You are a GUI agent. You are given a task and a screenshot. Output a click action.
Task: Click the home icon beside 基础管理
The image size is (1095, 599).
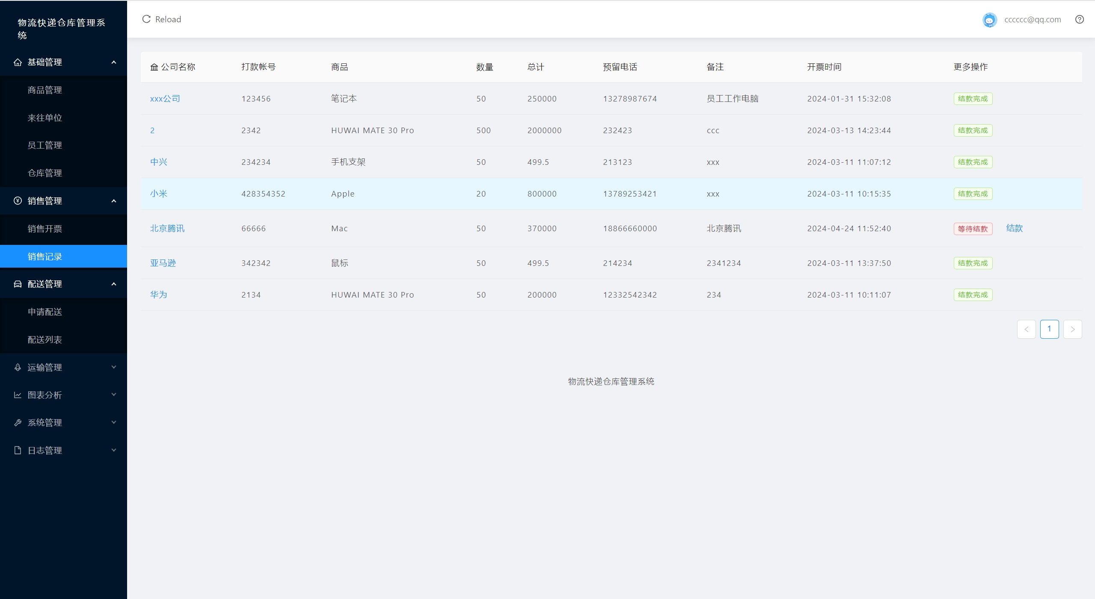pos(18,63)
